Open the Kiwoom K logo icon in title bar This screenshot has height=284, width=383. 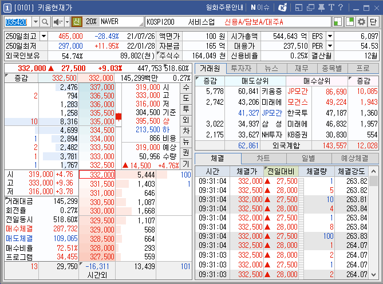pos(283,7)
